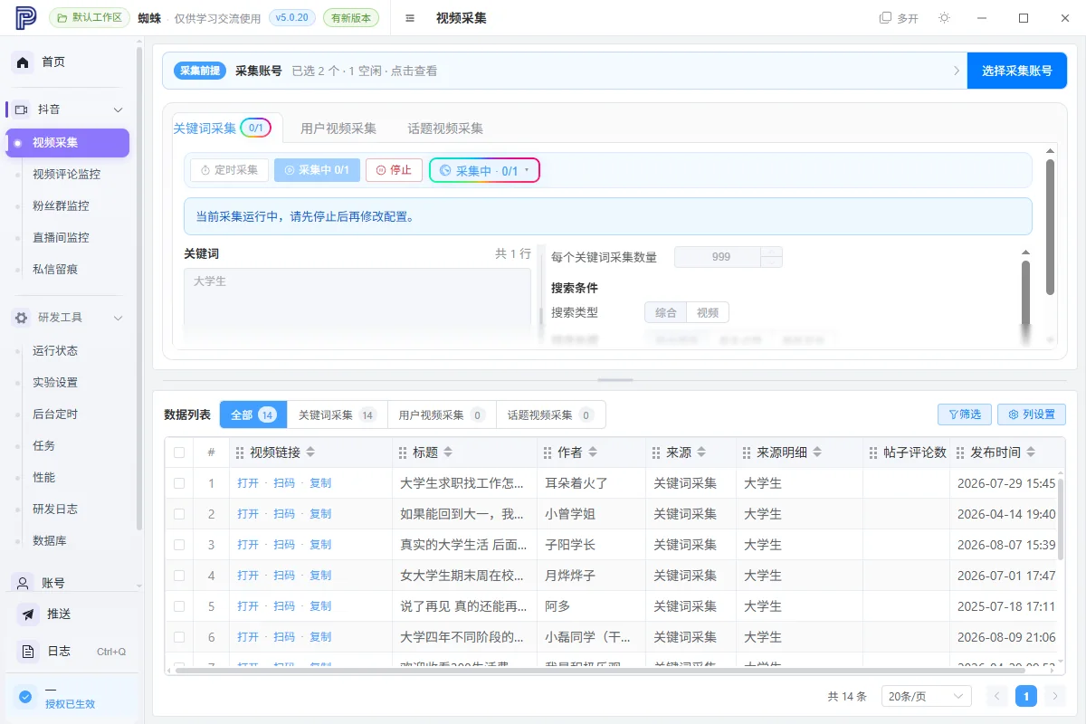Toggle the select-all checkbox in table header
Screen dimensions: 1086x724
point(179,452)
